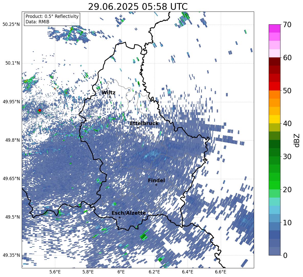Screen dimensions: 303x277
Task: Click colorbar tick label 20
Action: [287, 190]
